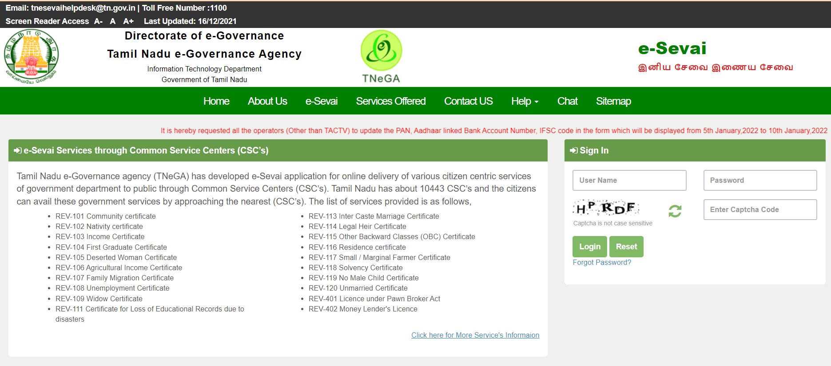Open Services Offered page
Viewport: 831px width, 366px height.
tap(391, 101)
